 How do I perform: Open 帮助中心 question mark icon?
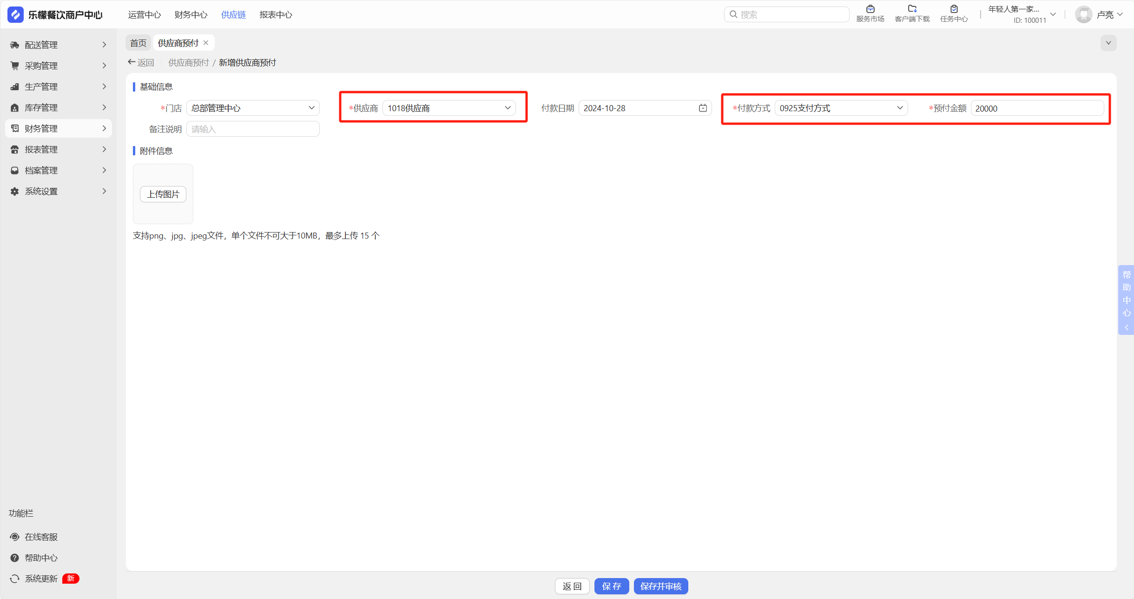point(15,558)
